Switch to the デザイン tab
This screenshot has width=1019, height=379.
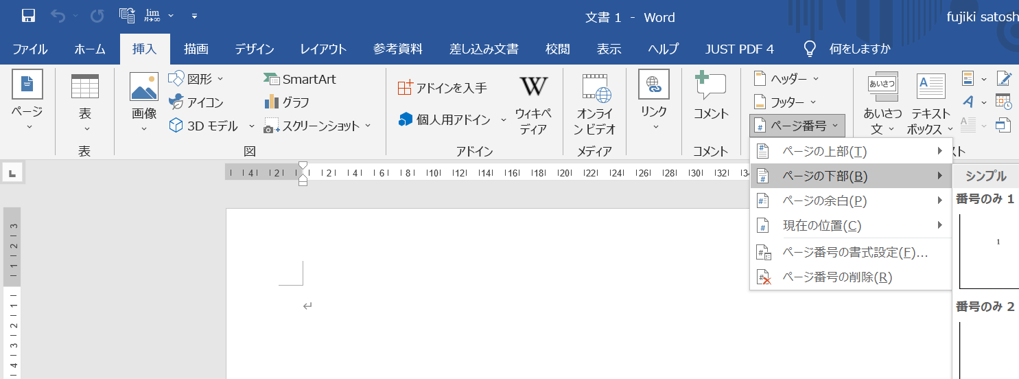[255, 49]
